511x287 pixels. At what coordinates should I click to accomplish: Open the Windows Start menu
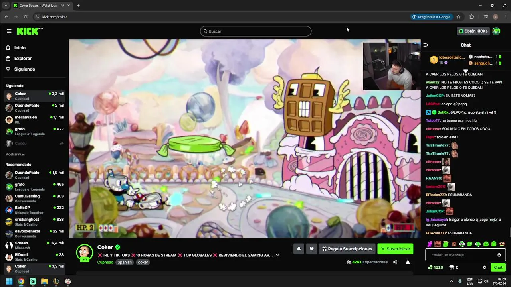9,281
